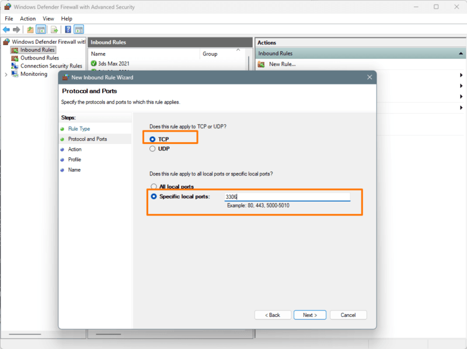Click the Connection Security Rules tree icon
Image resolution: width=467 pixels, height=349 pixels.
point(15,66)
